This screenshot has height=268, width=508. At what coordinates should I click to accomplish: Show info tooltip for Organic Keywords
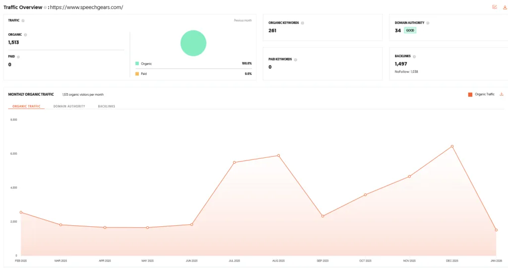(x=302, y=23)
